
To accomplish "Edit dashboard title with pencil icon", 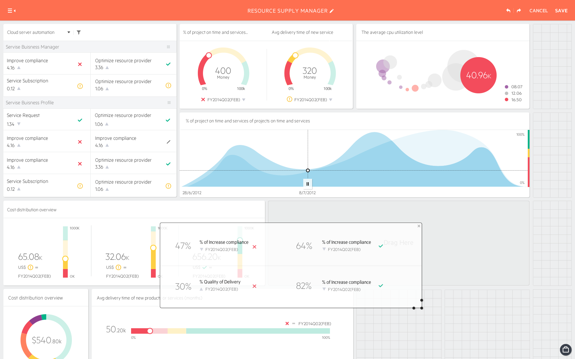I will (x=332, y=11).
